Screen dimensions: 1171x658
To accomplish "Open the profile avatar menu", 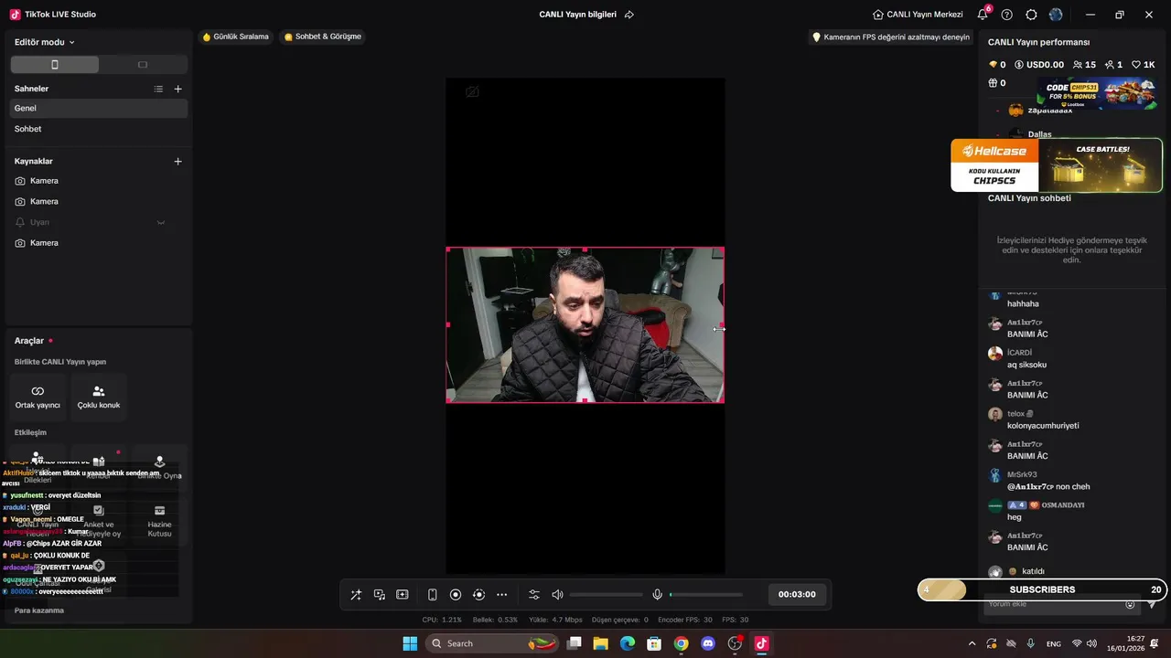I will point(1057,15).
